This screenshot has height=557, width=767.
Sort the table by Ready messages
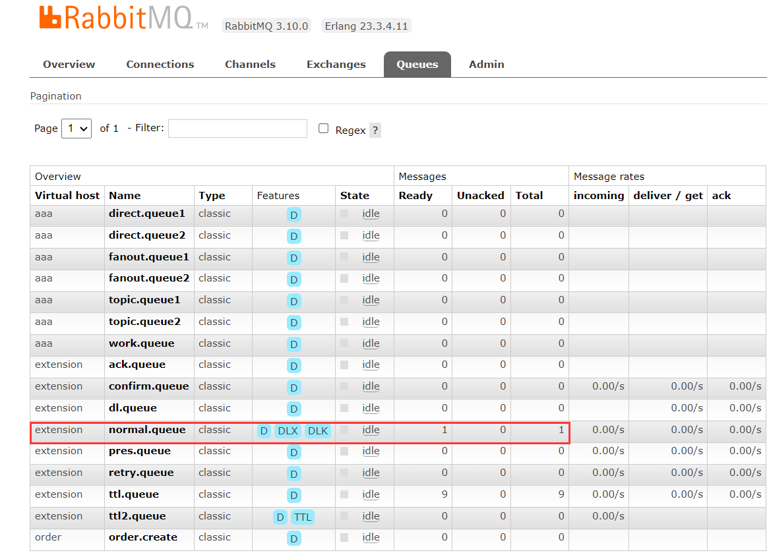[415, 196]
